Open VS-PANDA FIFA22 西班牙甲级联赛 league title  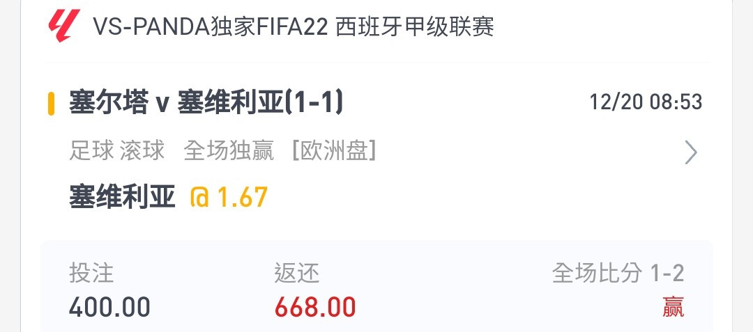point(294,27)
